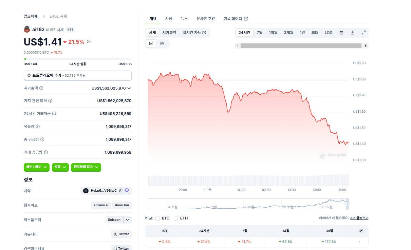Open the calendar date range picker
411x250 pixels.
click(341, 33)
